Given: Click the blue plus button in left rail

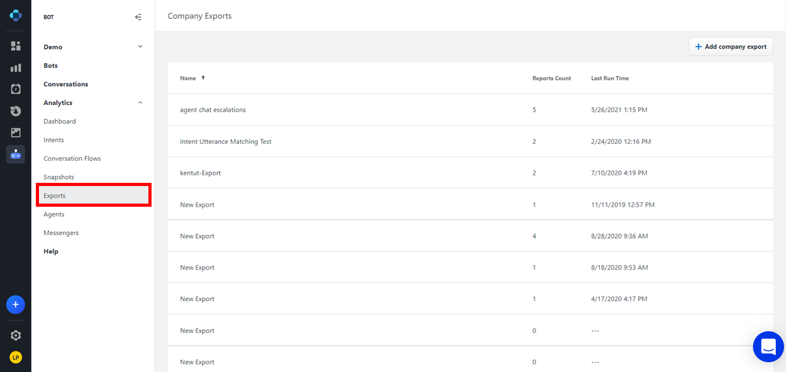Looking at the screenshot, I should click(16, 305).
